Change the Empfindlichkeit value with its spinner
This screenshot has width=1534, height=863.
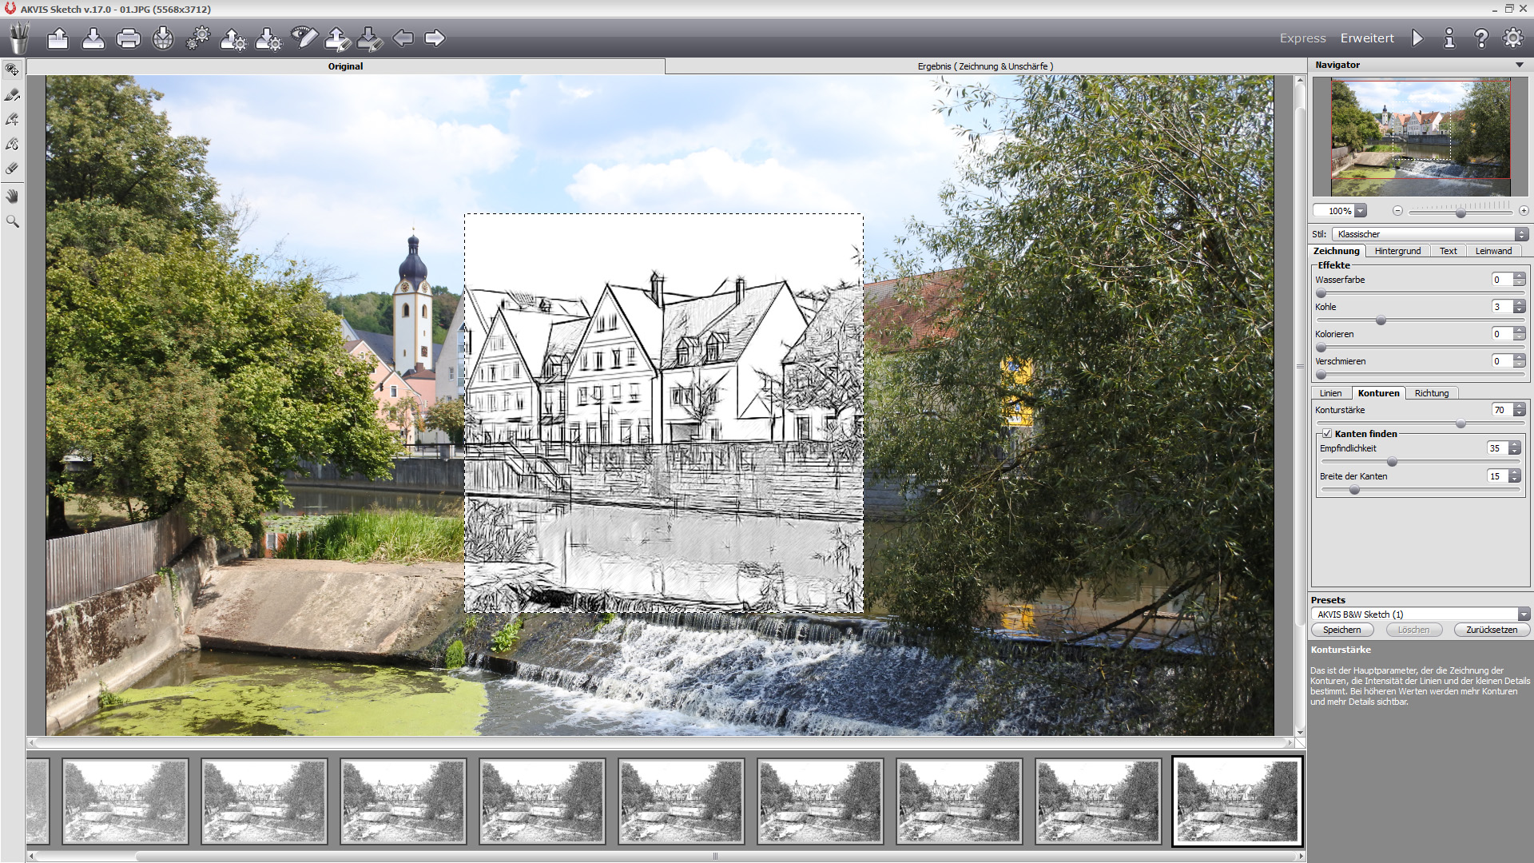point(1515,448)
